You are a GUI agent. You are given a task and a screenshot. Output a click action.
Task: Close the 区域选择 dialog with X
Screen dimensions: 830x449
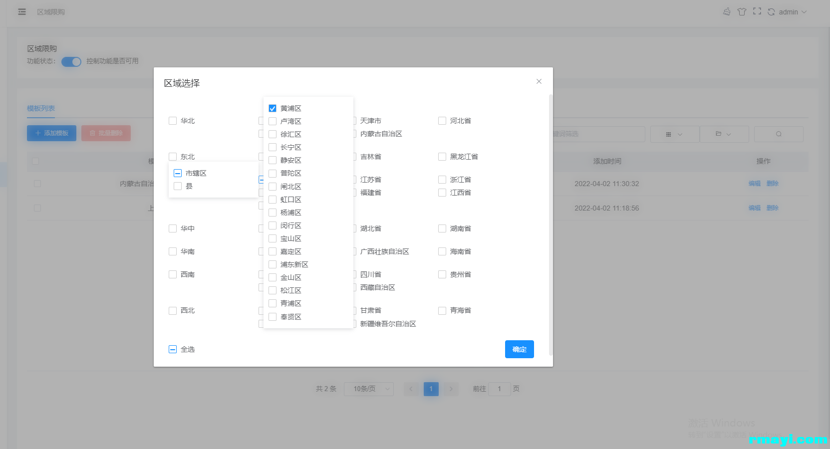539,81
